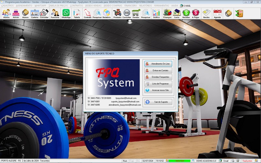Open the Aniver birthday cake icon
261x163 pixels.
pos(16,13)
